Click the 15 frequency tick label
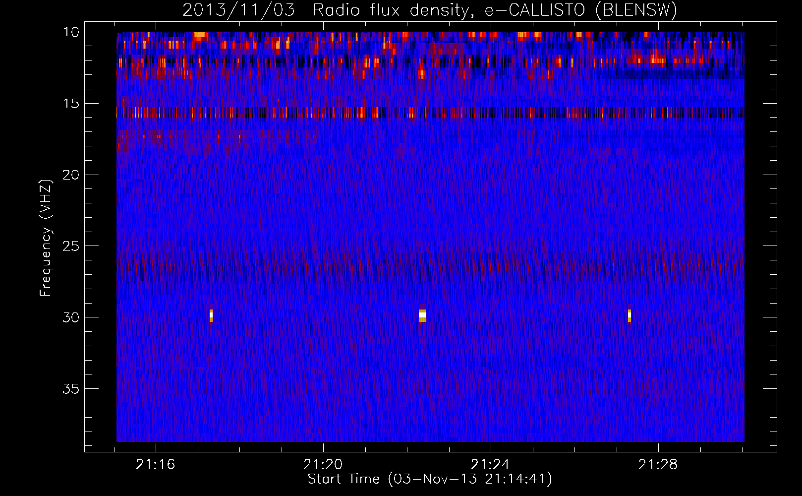The height and width of the screenshot is (496, 802). [x=71, y=104]
